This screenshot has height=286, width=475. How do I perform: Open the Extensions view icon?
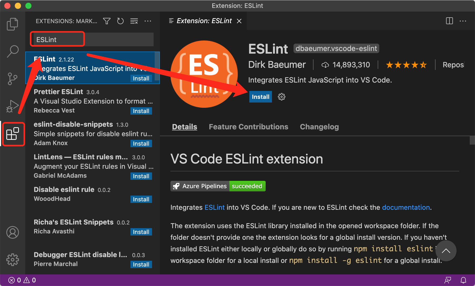[x=12, y=134]
